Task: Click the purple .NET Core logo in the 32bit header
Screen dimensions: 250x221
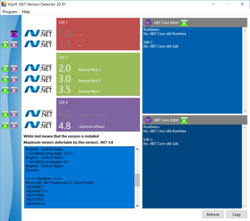Action: point(148,120)
